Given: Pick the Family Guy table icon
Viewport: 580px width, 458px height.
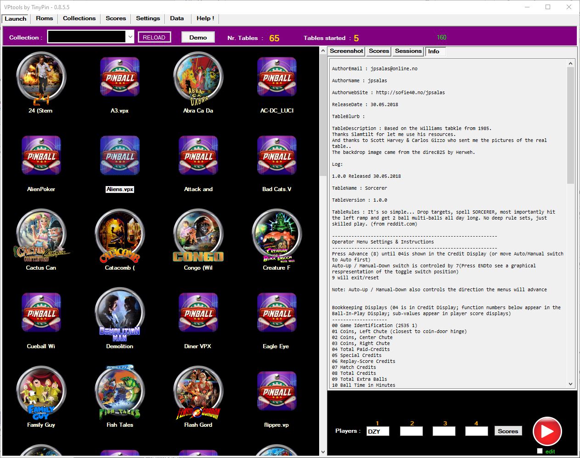Looking at the screenshot, I should click(x=41, y=392).
